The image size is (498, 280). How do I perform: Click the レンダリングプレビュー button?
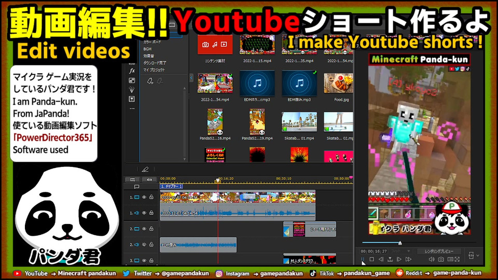tap(439, 251)
